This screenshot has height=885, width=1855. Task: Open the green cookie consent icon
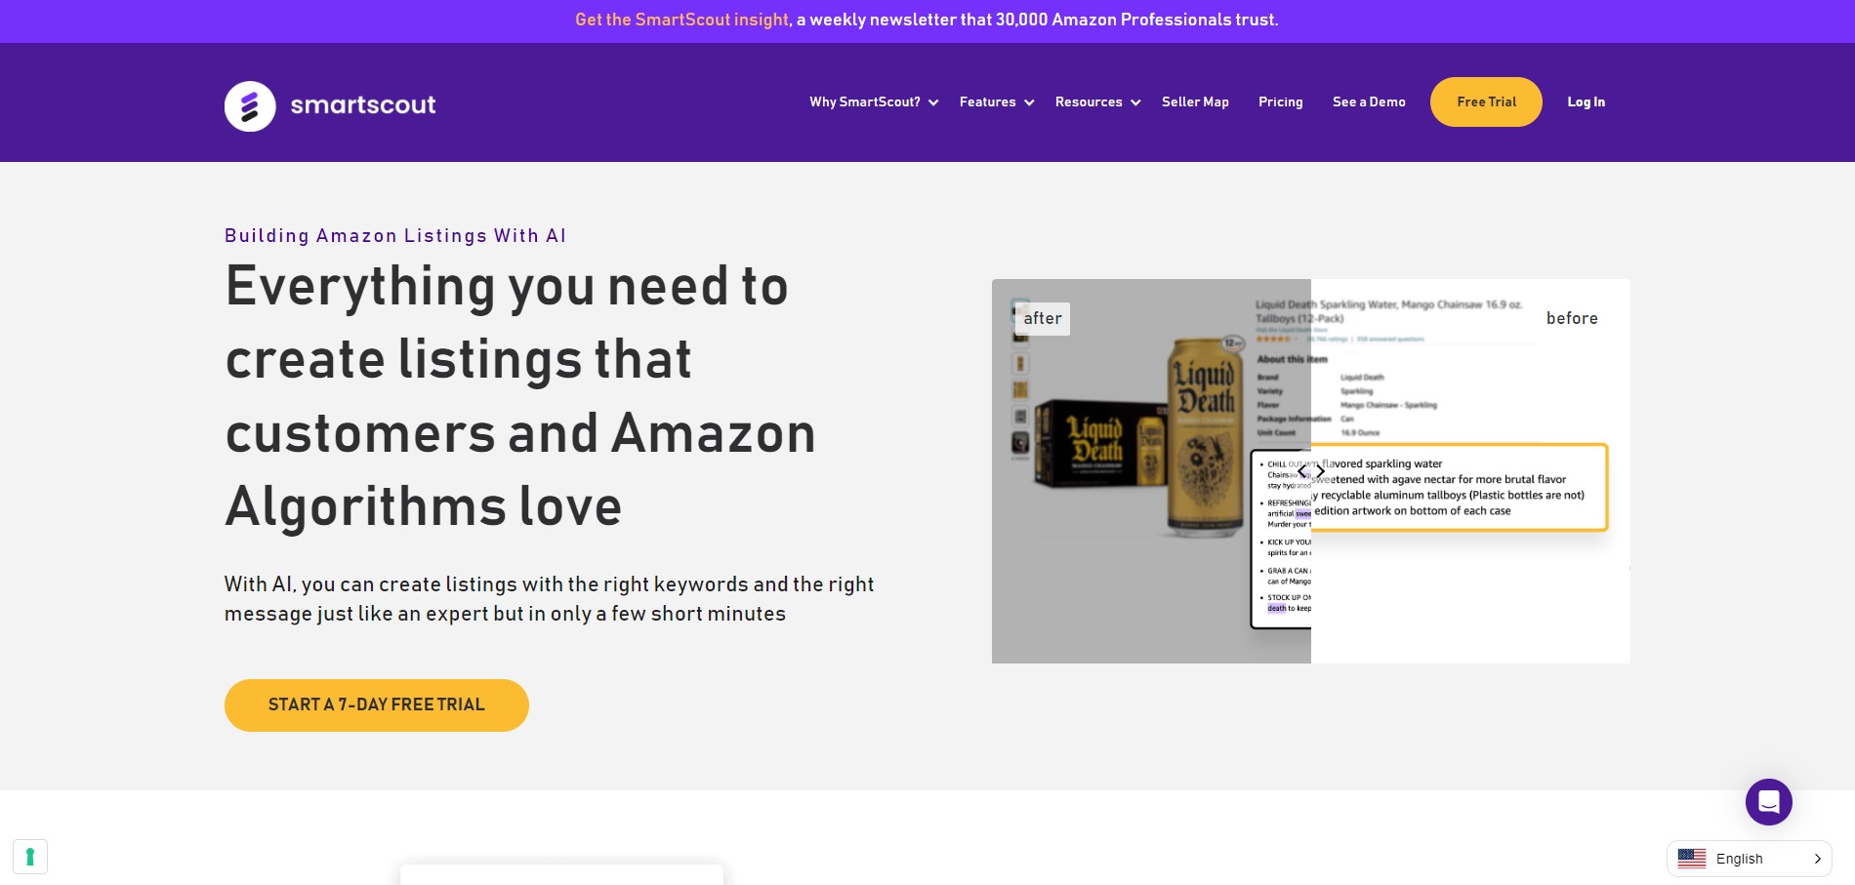(x=30, y=857)
